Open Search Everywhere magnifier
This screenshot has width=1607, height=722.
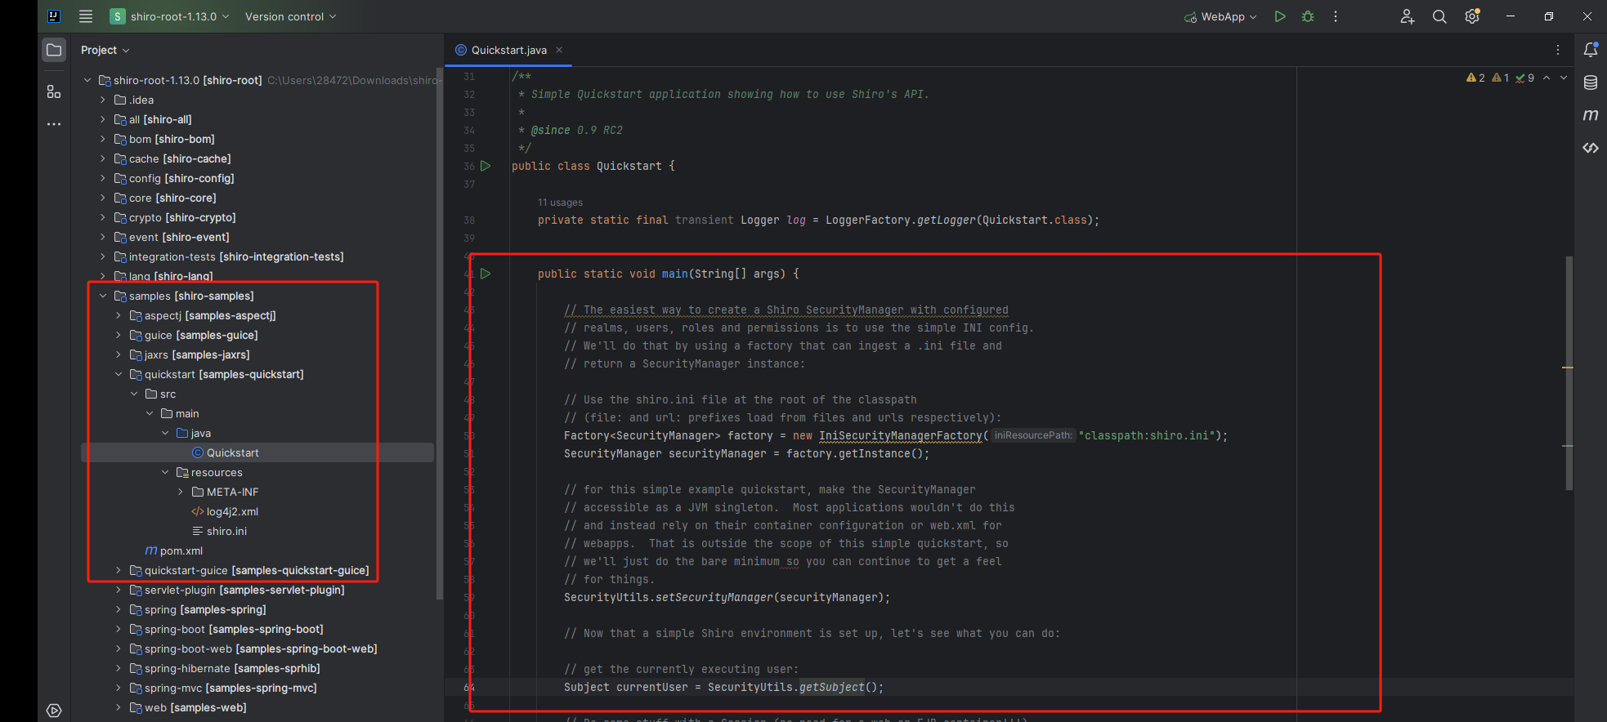(1439, 16)
